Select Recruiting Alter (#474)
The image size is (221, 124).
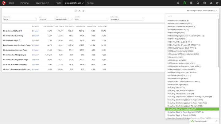coord(176,88)
